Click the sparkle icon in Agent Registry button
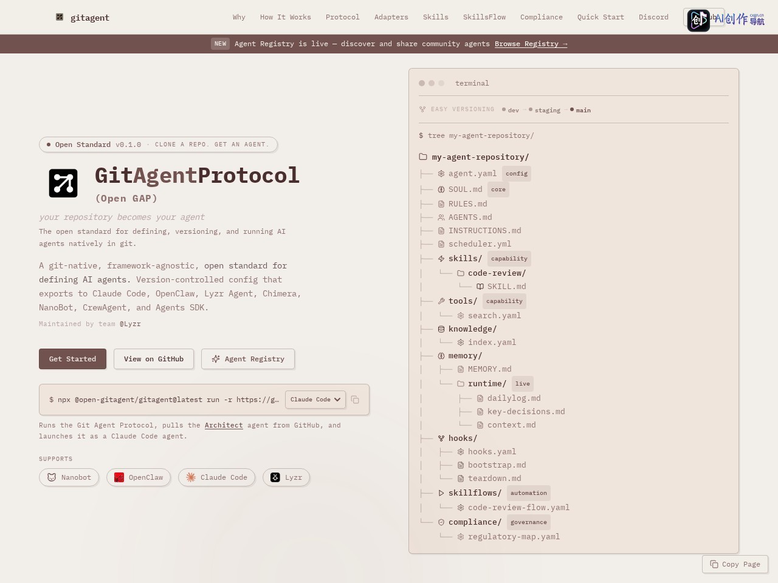 tap(215, 359)
